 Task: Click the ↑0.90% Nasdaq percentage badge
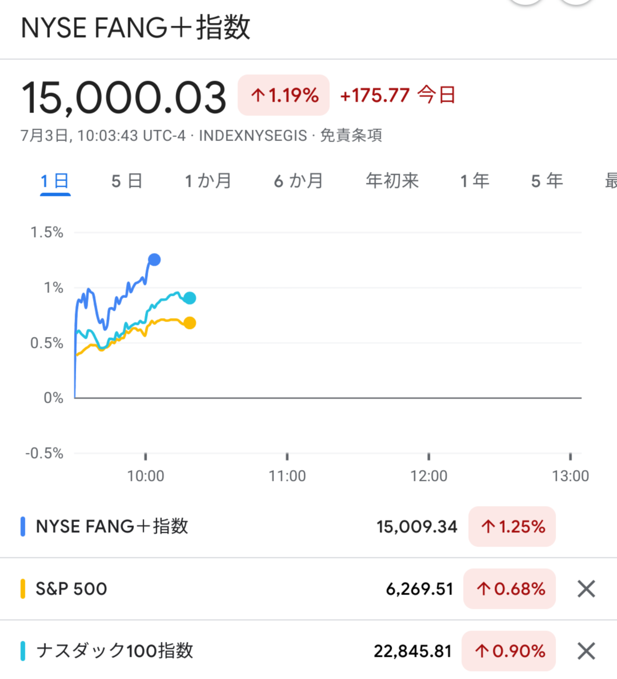pyautogui.click(x=509, y=651)
